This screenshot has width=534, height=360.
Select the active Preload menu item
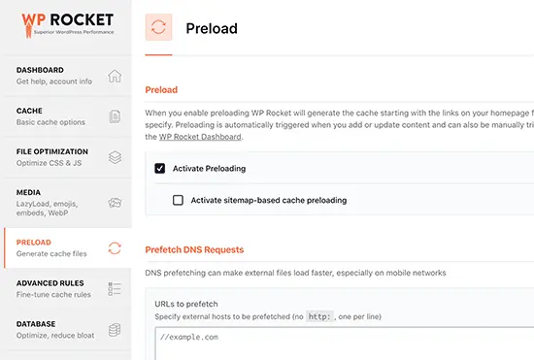(68, 248)
